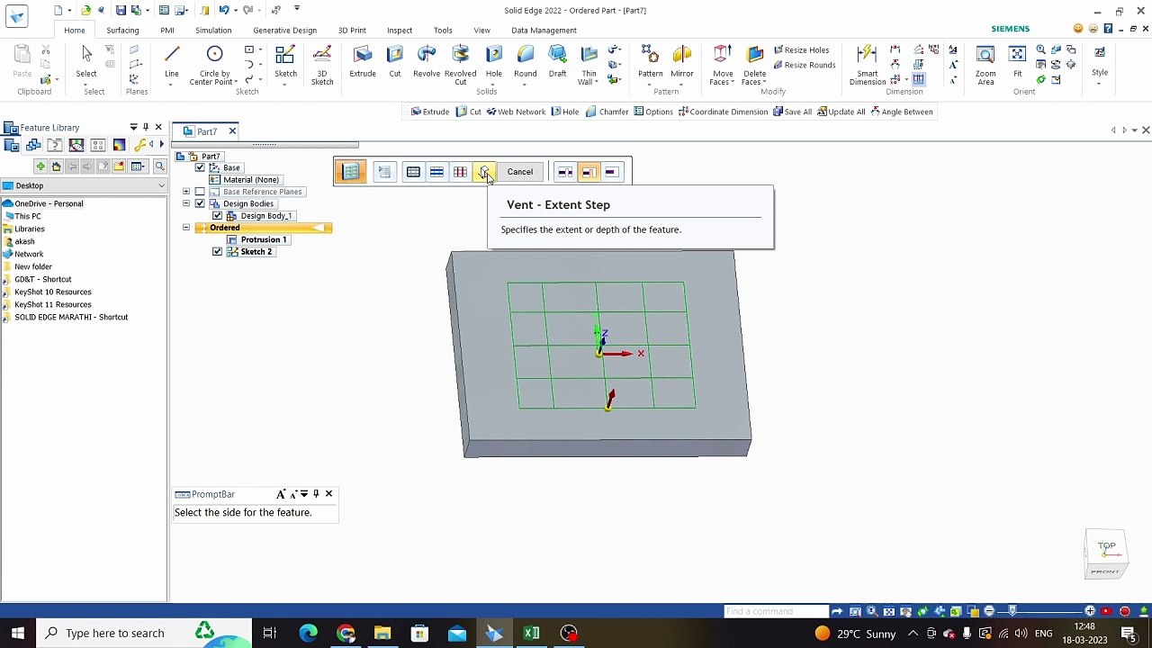The image size is (1152, 648).
Task: Uncheck the Design Body_1 checkbox
Action: (x=217, y=216)
